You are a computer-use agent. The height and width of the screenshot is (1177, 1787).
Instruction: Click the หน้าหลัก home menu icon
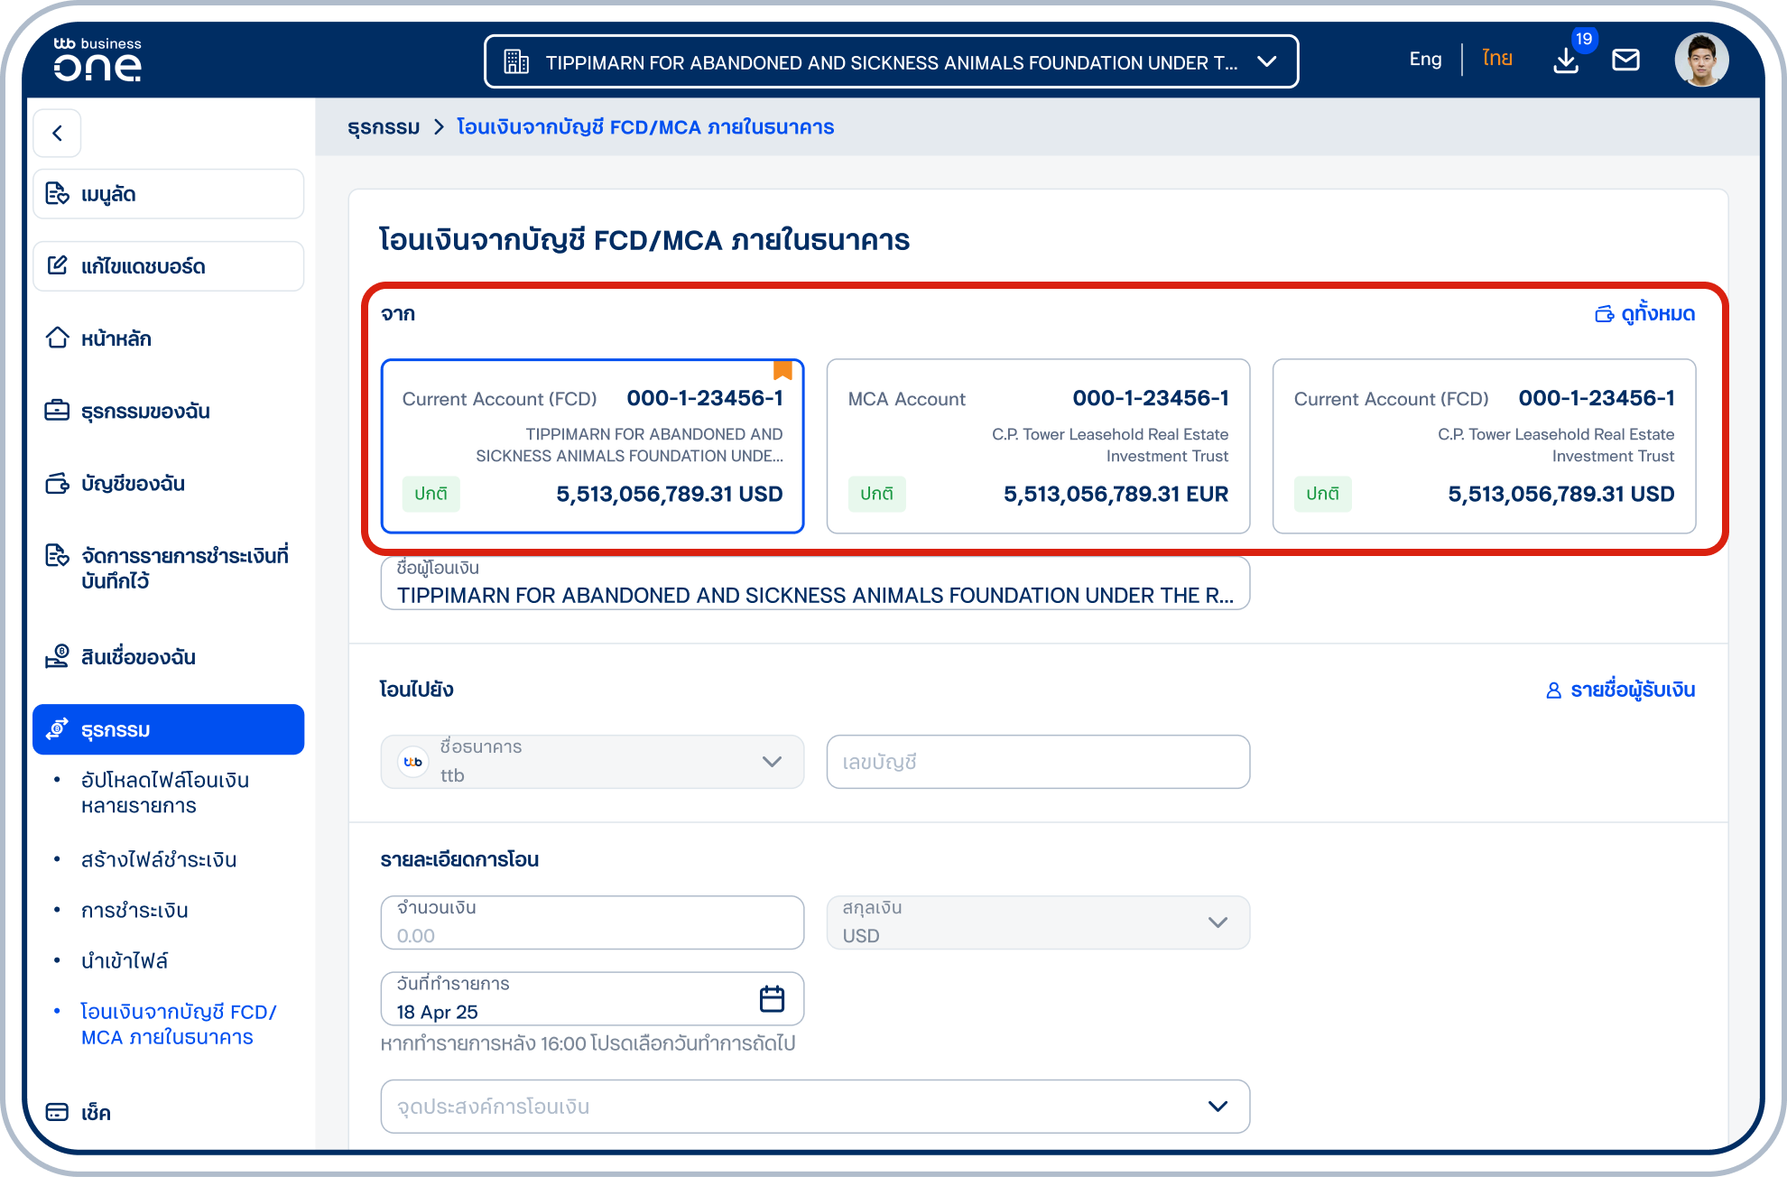(58, 338)
